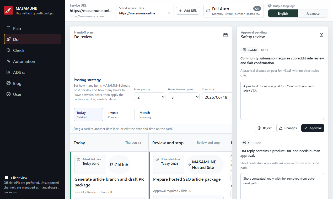Click the MASAMUNE rocket logo
This screenshot has height=199, width=333.
pos(8,10)
